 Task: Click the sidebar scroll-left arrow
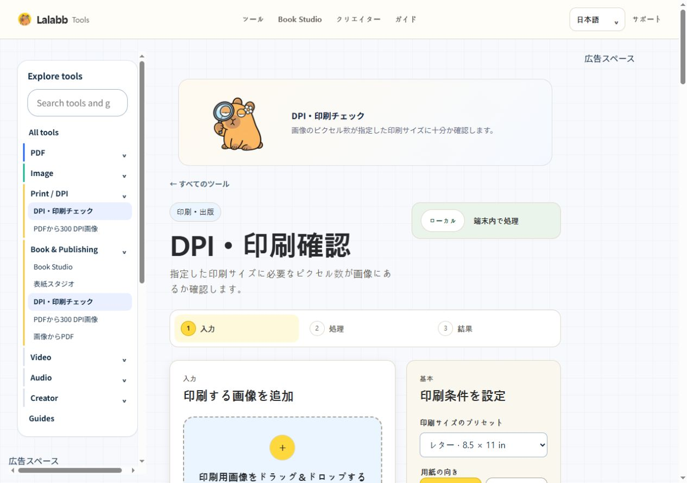tap(13, 471)
